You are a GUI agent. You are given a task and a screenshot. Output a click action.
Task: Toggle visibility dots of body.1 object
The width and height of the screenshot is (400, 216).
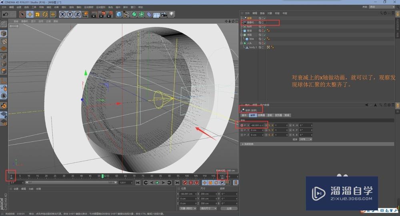[262, 48]
